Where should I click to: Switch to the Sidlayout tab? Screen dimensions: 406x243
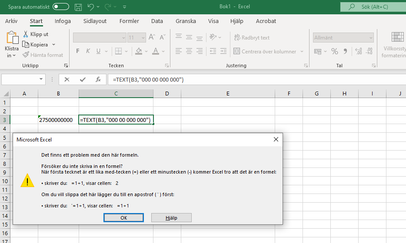click(95, 21)
